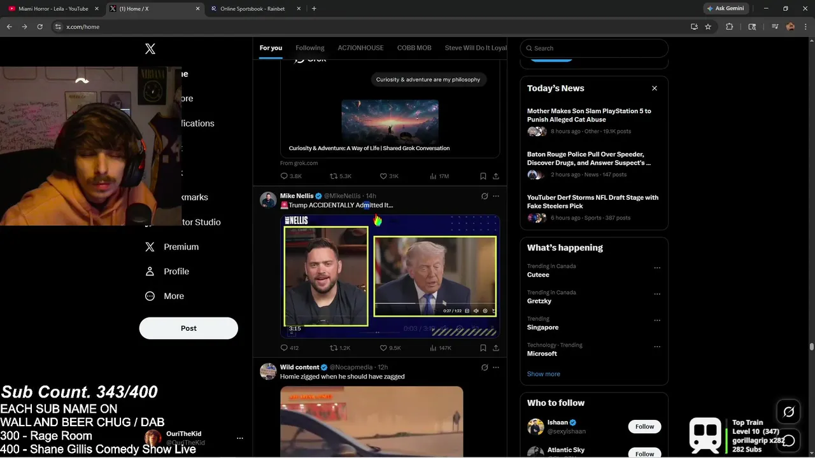This screenshot has height=458, width=815.
Task: Open more options for Microsoft trend
Action: [657, 347]
